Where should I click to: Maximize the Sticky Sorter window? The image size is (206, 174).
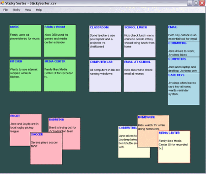[x=196, y=3]
